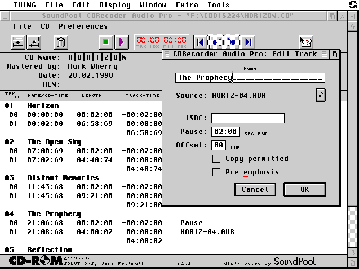Click the window backdrop button in the title bar
The height and width of the screenshot is (269, 359).
[332, 16]
